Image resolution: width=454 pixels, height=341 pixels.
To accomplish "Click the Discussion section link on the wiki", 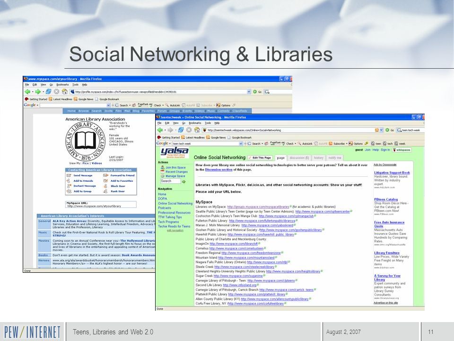I will coord(218,170).
